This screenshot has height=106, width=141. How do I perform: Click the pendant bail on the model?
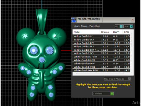coord(42,21)
